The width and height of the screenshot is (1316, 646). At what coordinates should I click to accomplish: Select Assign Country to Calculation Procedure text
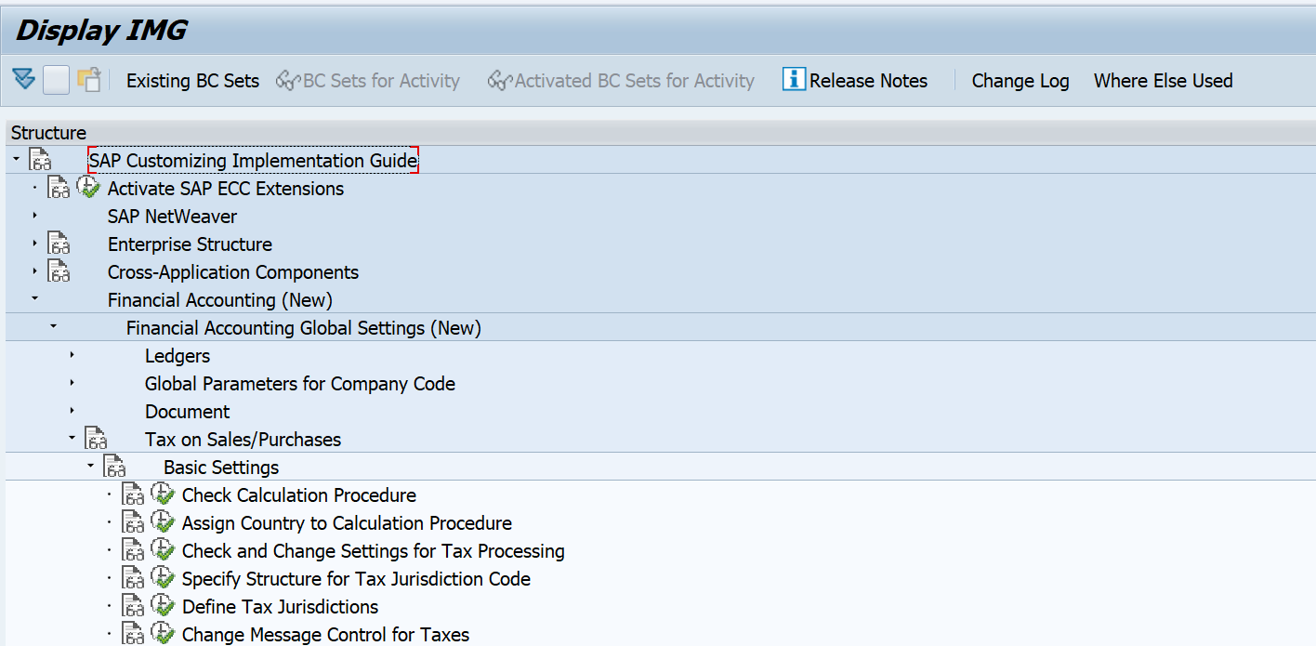347,523
